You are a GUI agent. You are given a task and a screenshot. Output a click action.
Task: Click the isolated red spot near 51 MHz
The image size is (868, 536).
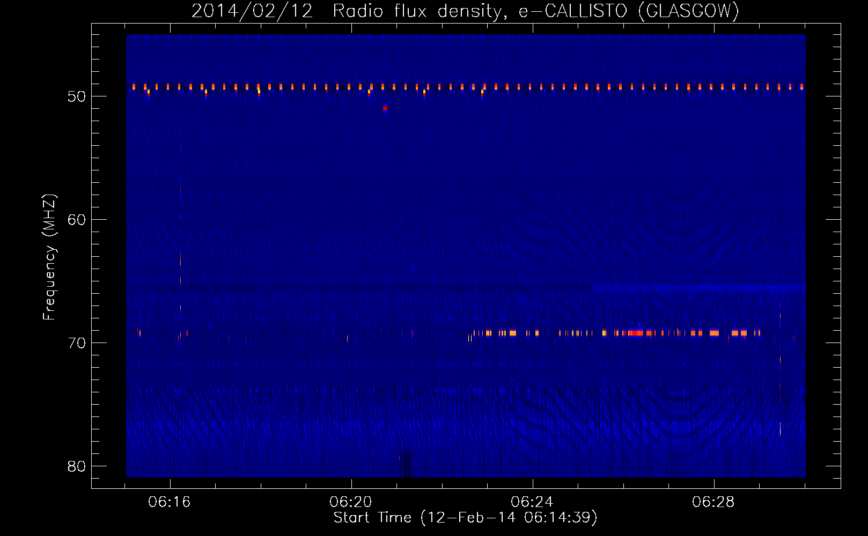coord(385,108)
